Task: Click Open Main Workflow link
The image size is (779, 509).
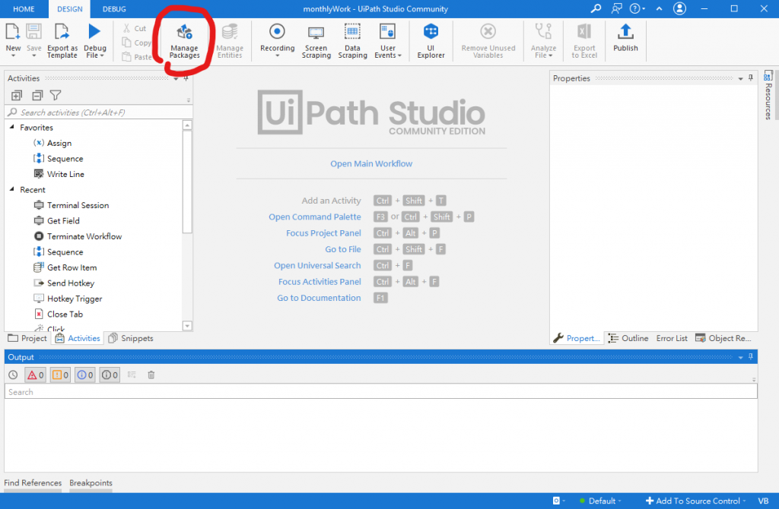Action: tap(371, 163)
